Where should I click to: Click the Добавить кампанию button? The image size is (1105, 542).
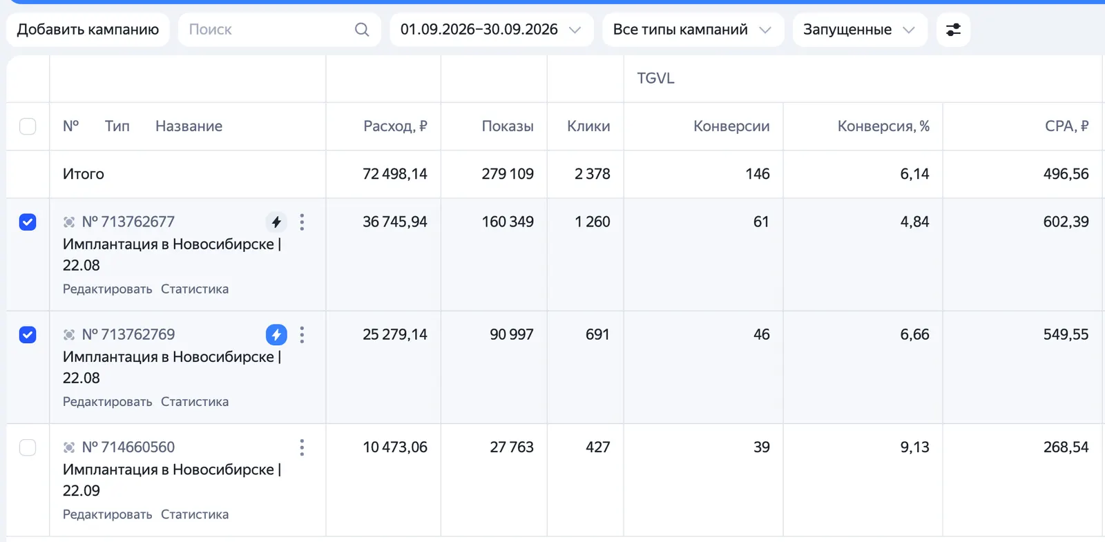pyautogui.click(x=88, y=30)
